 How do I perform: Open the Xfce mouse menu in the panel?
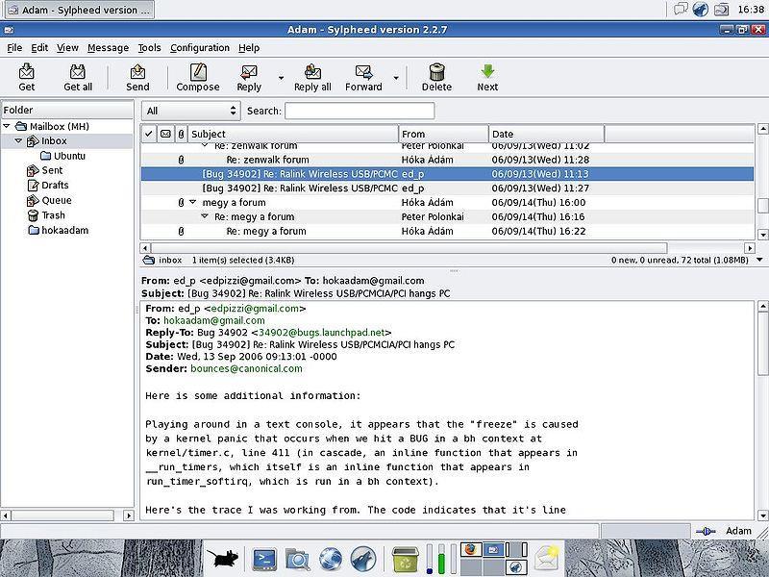coord(223,559)
